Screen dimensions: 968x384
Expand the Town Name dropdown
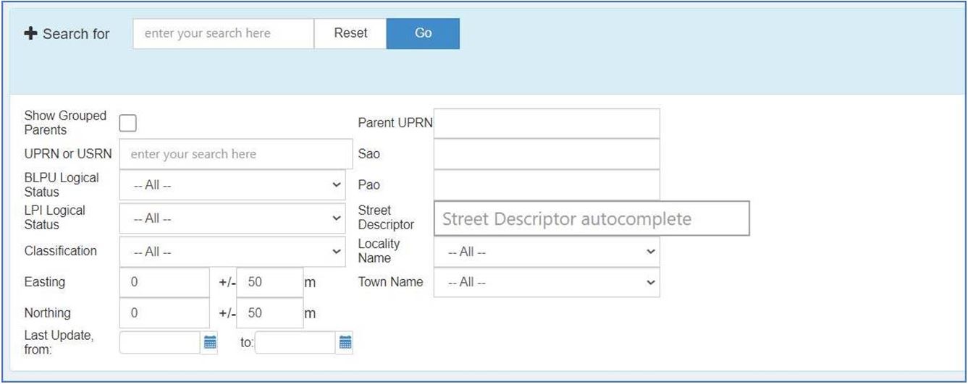547,282
